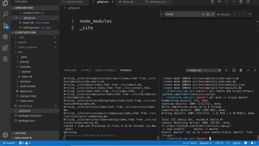Image resolution: width=259 pixels, height=146 pixels.
Task: Go to previous match in find widget
Action: 234,14
